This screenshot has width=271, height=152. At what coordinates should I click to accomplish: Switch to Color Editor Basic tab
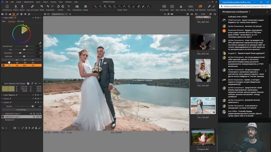4,21
